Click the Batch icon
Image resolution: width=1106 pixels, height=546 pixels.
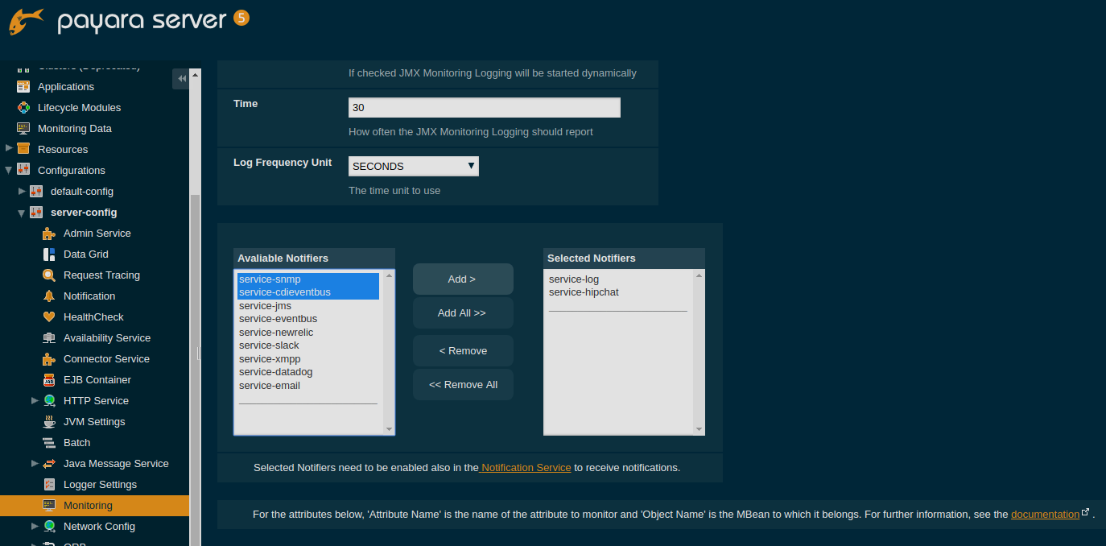point(49,443)
